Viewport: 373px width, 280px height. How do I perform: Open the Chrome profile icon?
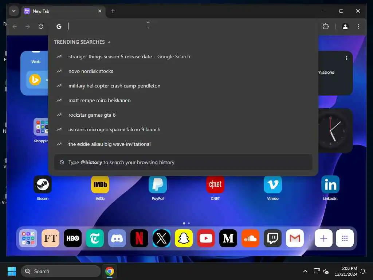345,26
